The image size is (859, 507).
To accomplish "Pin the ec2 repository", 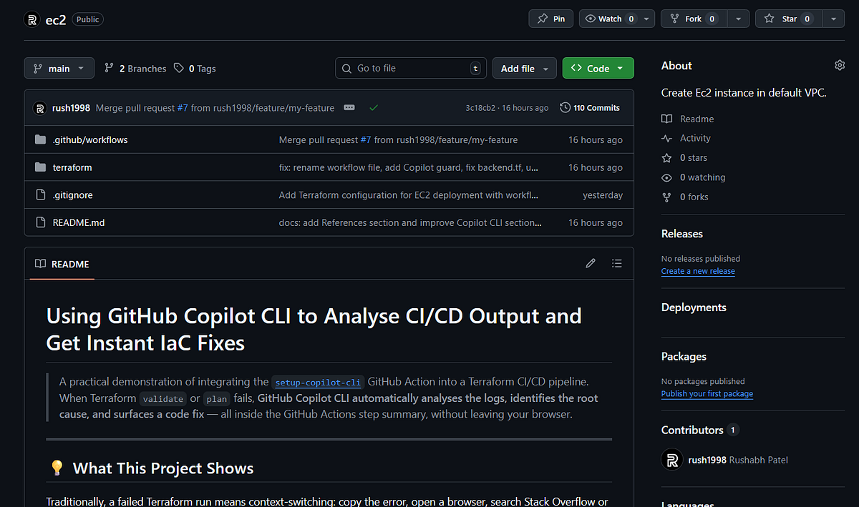I will (x=551, y=19).
